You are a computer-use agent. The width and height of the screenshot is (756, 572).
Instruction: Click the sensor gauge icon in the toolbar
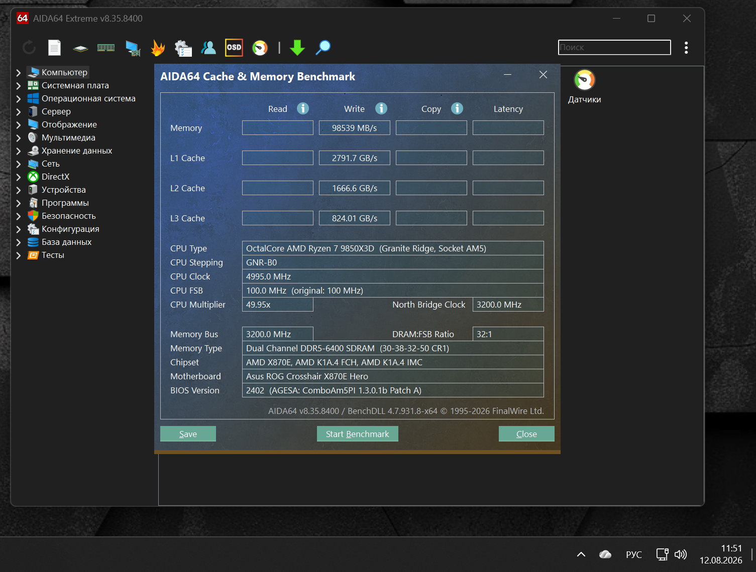click(x=260, y=48)
